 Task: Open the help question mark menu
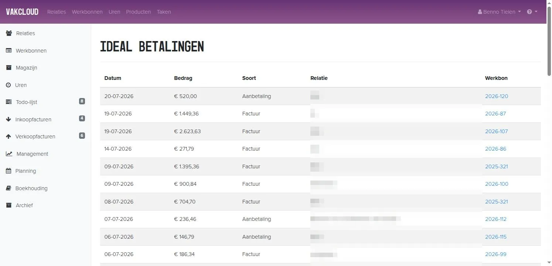pos(532,12)
